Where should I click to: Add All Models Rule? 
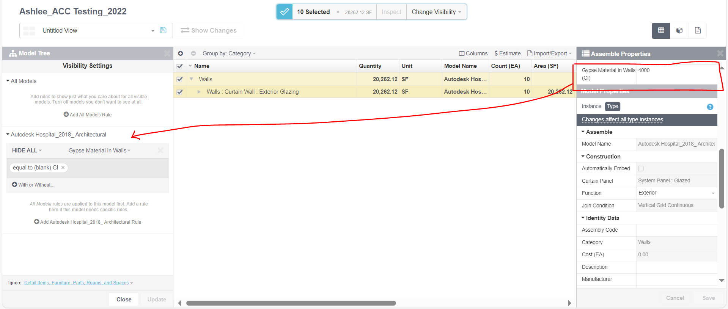tap(88, 115)
